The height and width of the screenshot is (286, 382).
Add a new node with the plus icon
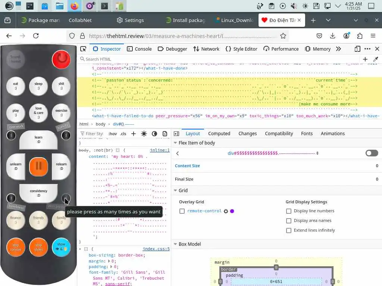pyautogui.click(x=365, y=59)
